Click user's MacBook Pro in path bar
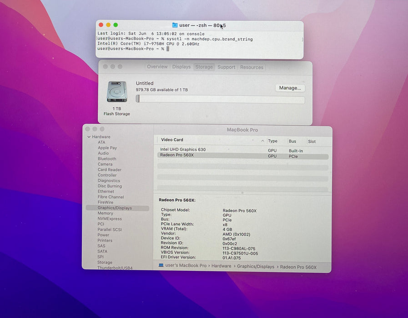Viewport: 408px width, 318px height. pos(186,265)
